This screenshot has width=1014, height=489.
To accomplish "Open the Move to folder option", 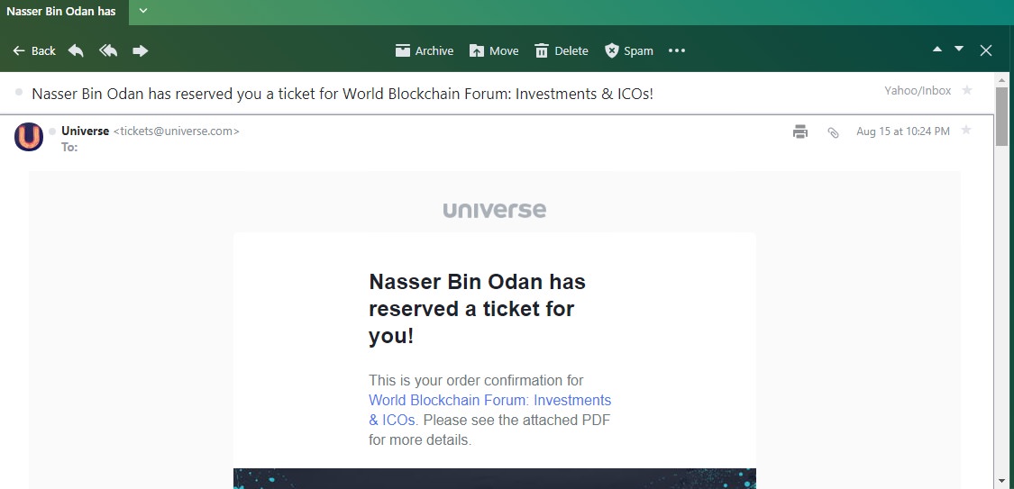I will [494, 50].
